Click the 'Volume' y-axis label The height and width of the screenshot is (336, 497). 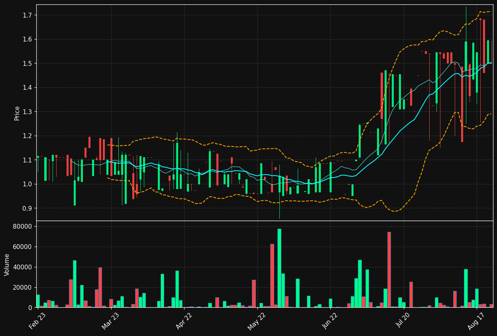click(7, 265)
